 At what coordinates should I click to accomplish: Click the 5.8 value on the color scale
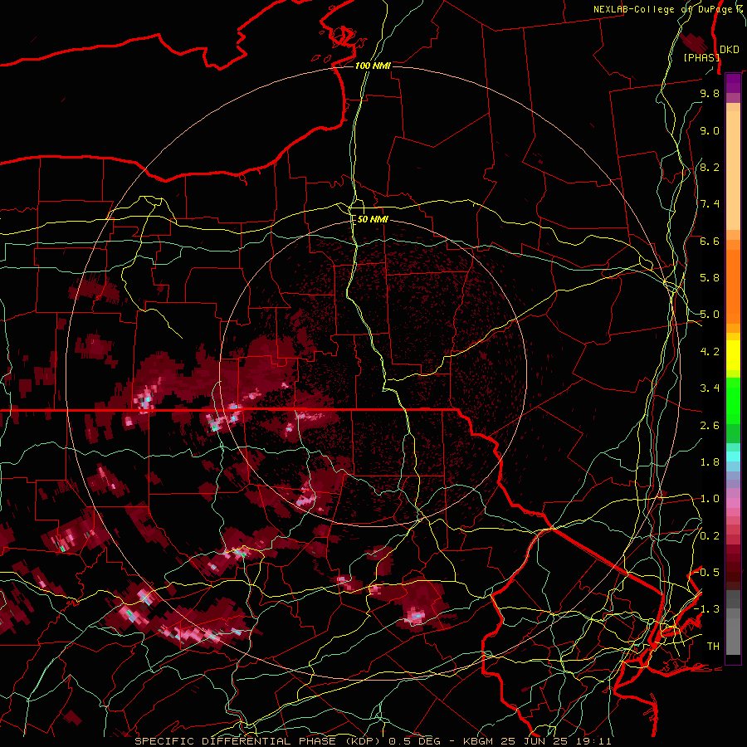(710, 278)
